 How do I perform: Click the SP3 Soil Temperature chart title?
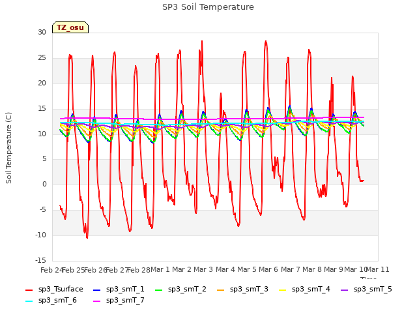click(208, 7)
